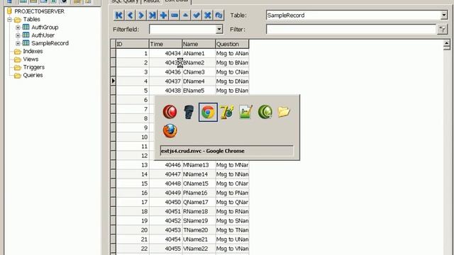Click cell PName16
Screen dimensions: 454x255
(199, 193)
